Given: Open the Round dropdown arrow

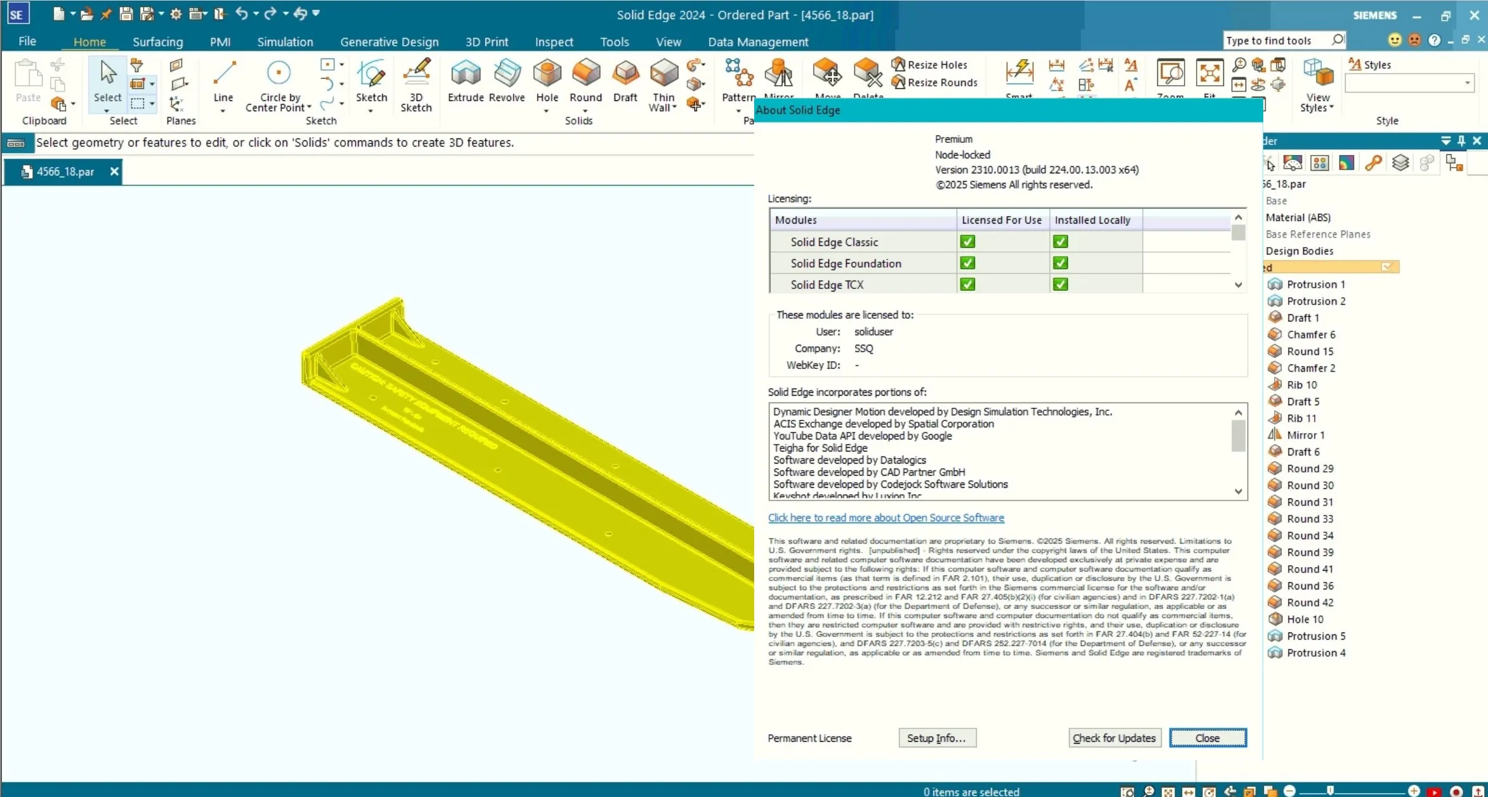Looking at the screenshot, I should point(585,111).
